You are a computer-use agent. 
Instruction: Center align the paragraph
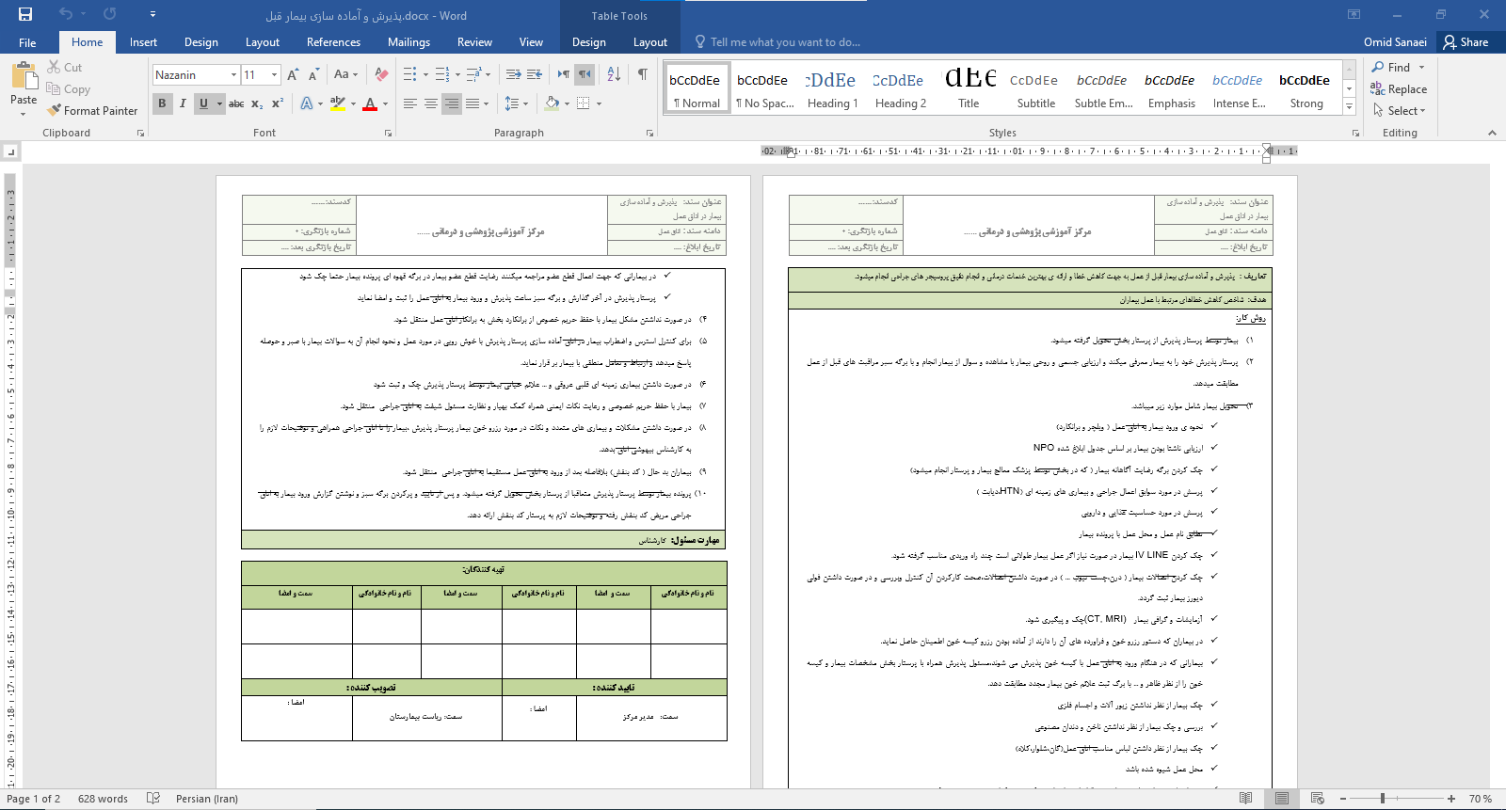pos(431,103)
